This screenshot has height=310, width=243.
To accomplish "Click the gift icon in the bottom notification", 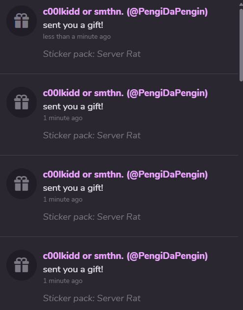I will (22, 265).
